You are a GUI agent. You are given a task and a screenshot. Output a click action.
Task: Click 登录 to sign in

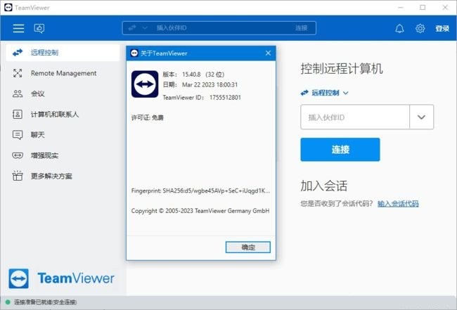pyautogui.click(x=442, y=28)
